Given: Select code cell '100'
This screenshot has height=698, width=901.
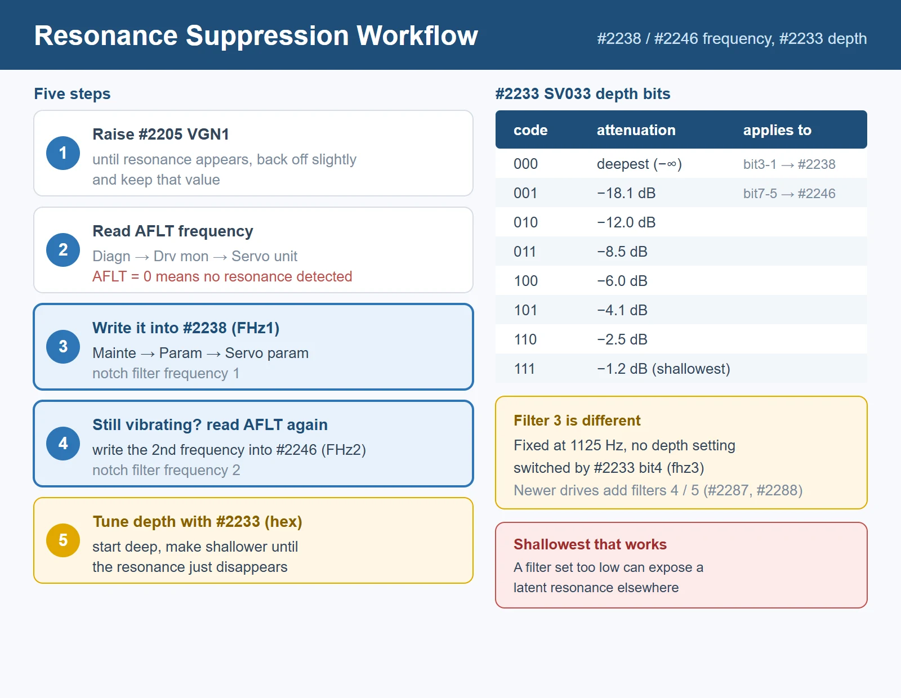Looking at the screenshot, I should [x=525, y=281].
